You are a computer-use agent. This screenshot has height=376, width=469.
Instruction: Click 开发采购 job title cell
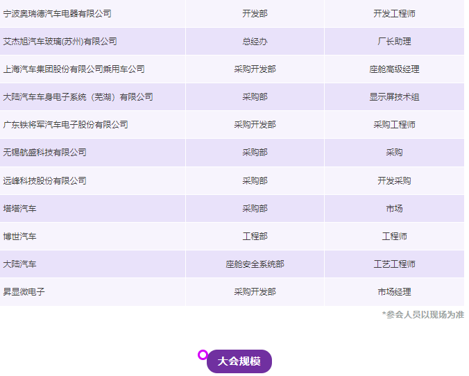point(394,180)
